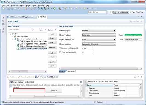The width and height of the screenshot is (146, 105).
Task: Click the green Run toolbar icon
Action: click(54, 8)
